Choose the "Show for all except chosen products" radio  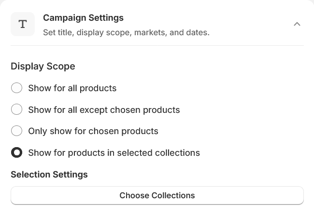(16, 109)
